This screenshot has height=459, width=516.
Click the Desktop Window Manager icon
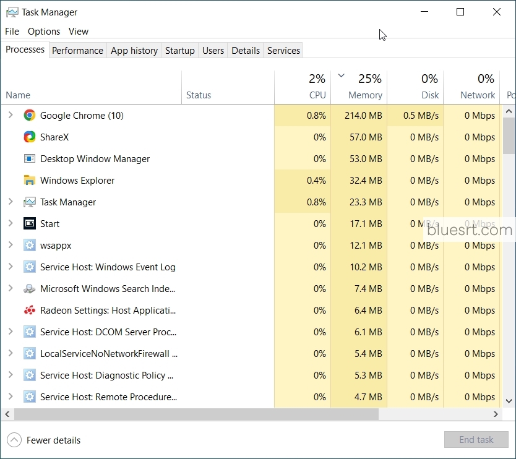[x=30, y=158]
